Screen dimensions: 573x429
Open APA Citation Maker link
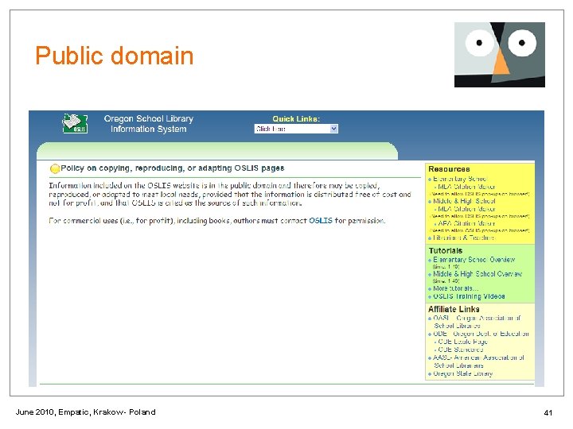pyautogui.click(x=466, y=223)
